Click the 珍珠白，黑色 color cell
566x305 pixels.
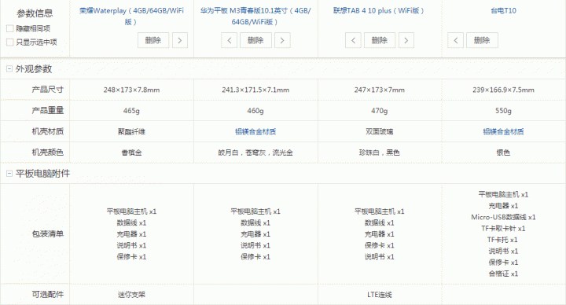pyautogui.click(x=380, y=152)
